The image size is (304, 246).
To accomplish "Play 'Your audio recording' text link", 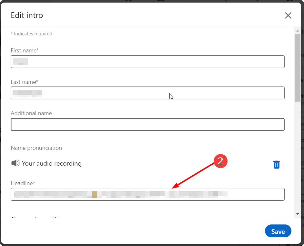I will point(52,163).
